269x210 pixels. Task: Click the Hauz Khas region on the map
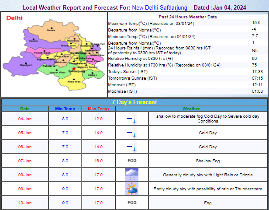pyautogui.click(x=74, y=80)
